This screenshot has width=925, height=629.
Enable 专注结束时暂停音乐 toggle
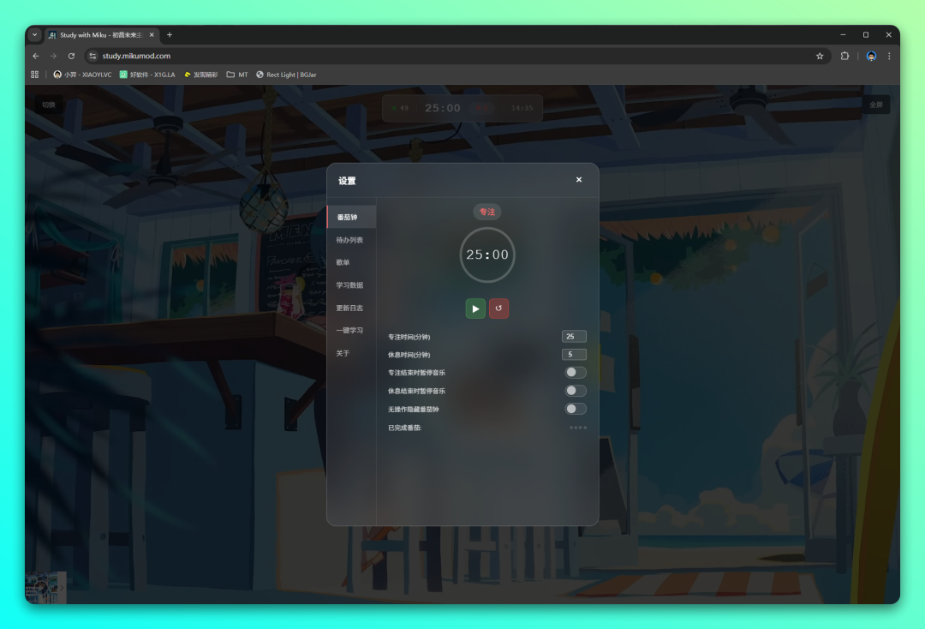click(x=576, y=373)
